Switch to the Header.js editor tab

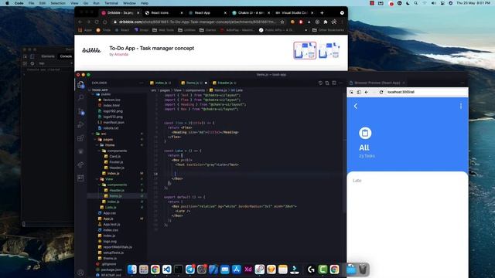(225, 83)
